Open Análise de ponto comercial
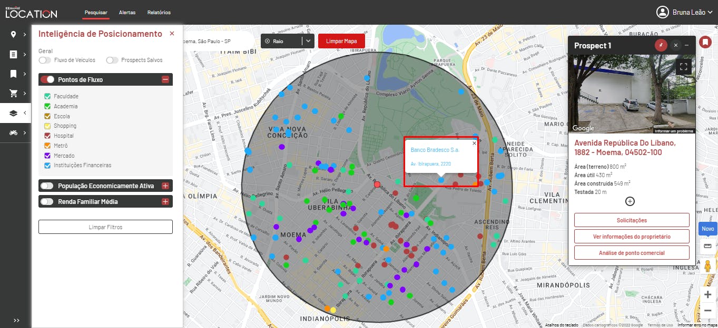This screenshot has width=718, height=328. (632, 253)
